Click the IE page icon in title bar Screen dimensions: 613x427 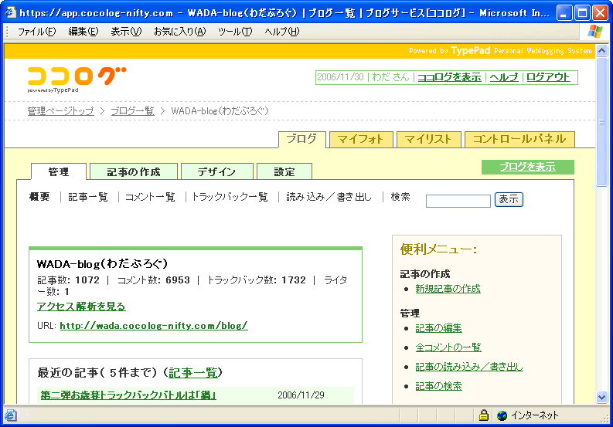click(x=12, y=13)
